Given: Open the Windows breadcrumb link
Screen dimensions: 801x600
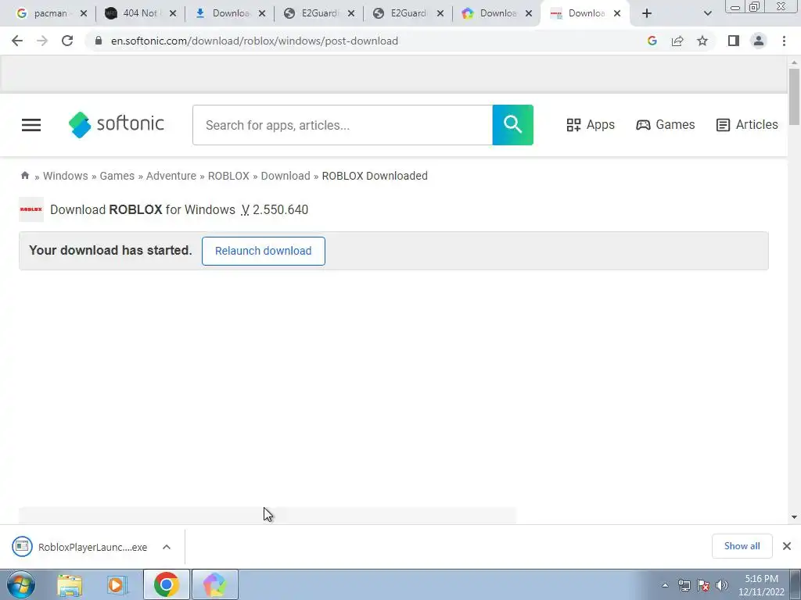Looking at the screenshot, I should (66, 176).
